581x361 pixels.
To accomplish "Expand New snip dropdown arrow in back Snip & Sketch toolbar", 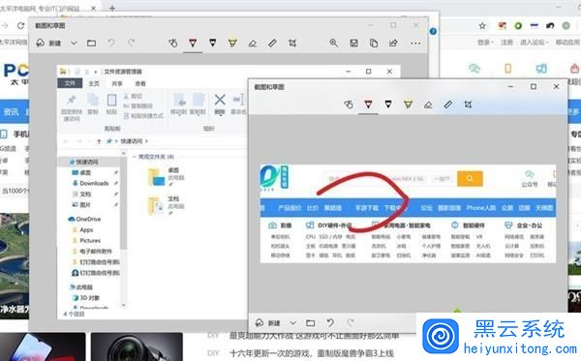I will pos(74,43).
